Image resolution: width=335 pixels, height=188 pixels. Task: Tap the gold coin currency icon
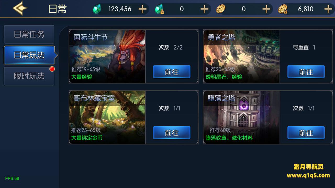point(221,9)
